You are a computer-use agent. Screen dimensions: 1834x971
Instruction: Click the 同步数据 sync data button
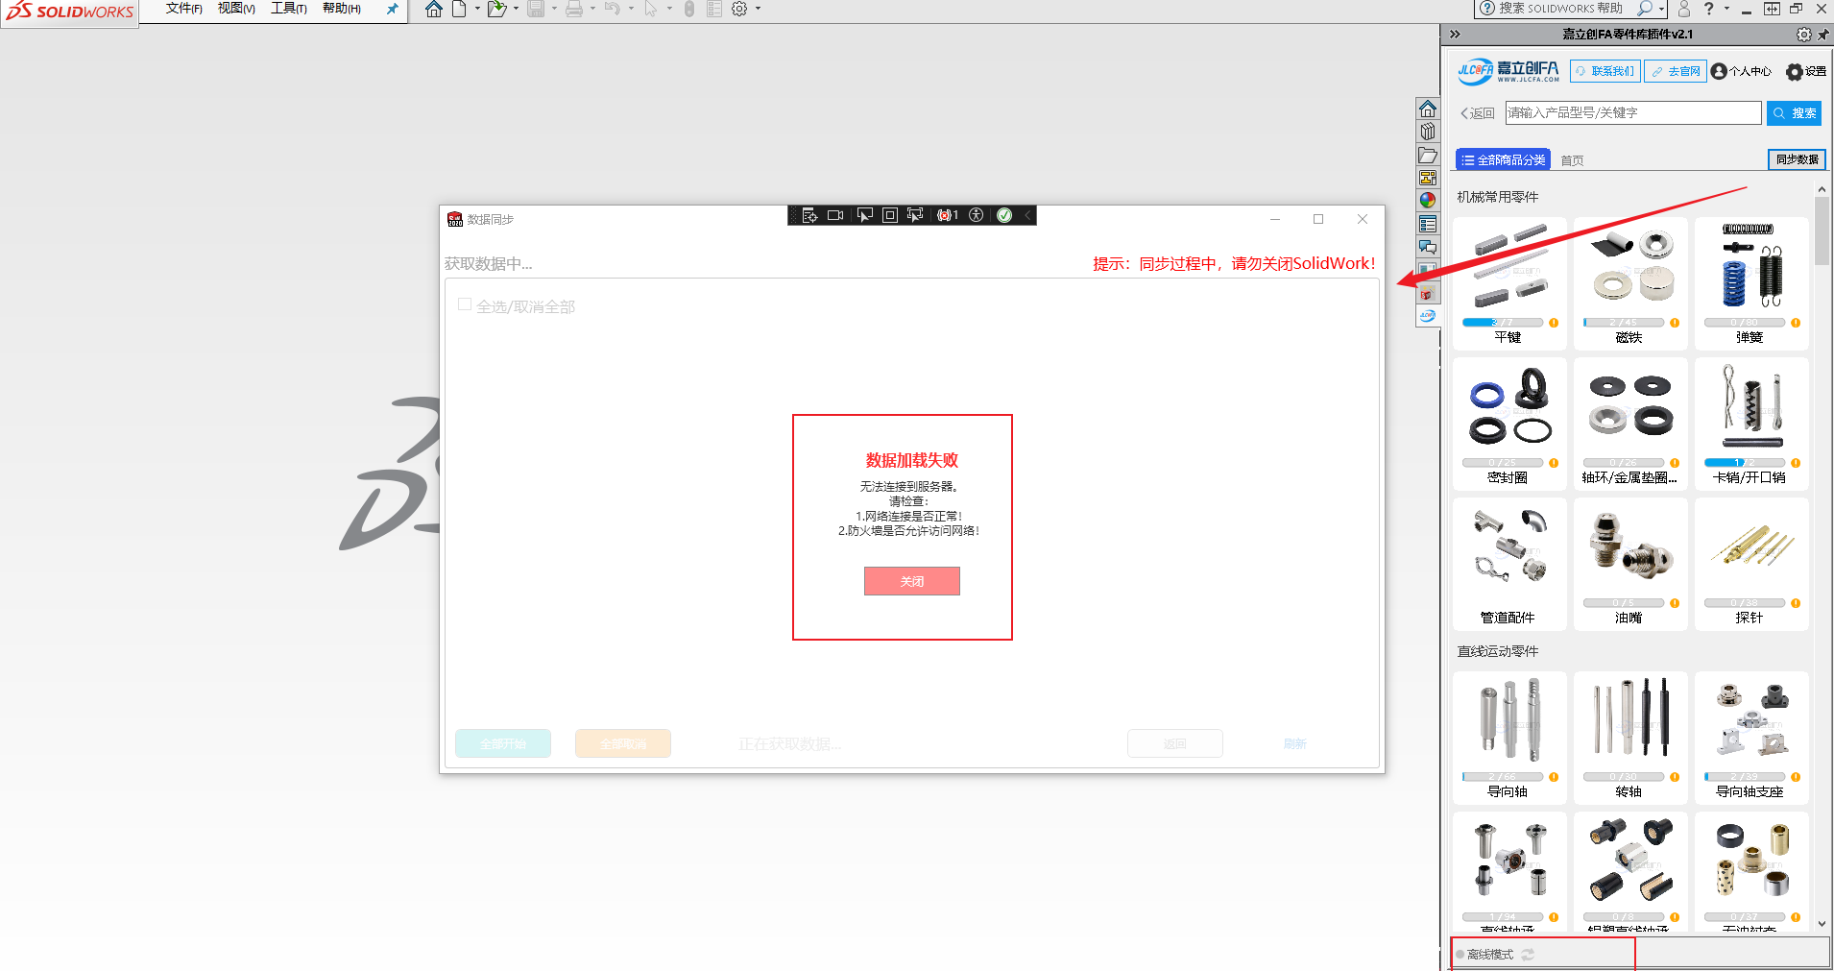pos(1797,159)
